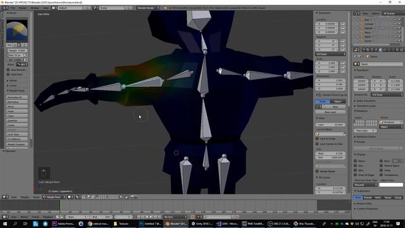Image resolution: width=405 pixels, height=228 pixels.
Task: Enable the X-Ray display checkbox
Action: pos(381,170)
